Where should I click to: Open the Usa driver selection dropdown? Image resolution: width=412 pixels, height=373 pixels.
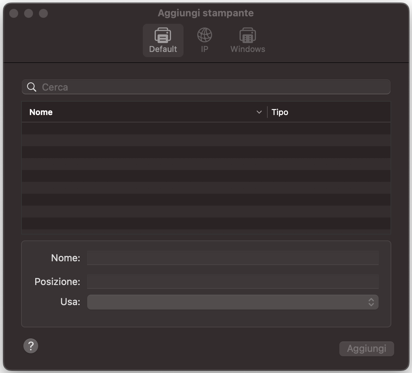[233, 302]
